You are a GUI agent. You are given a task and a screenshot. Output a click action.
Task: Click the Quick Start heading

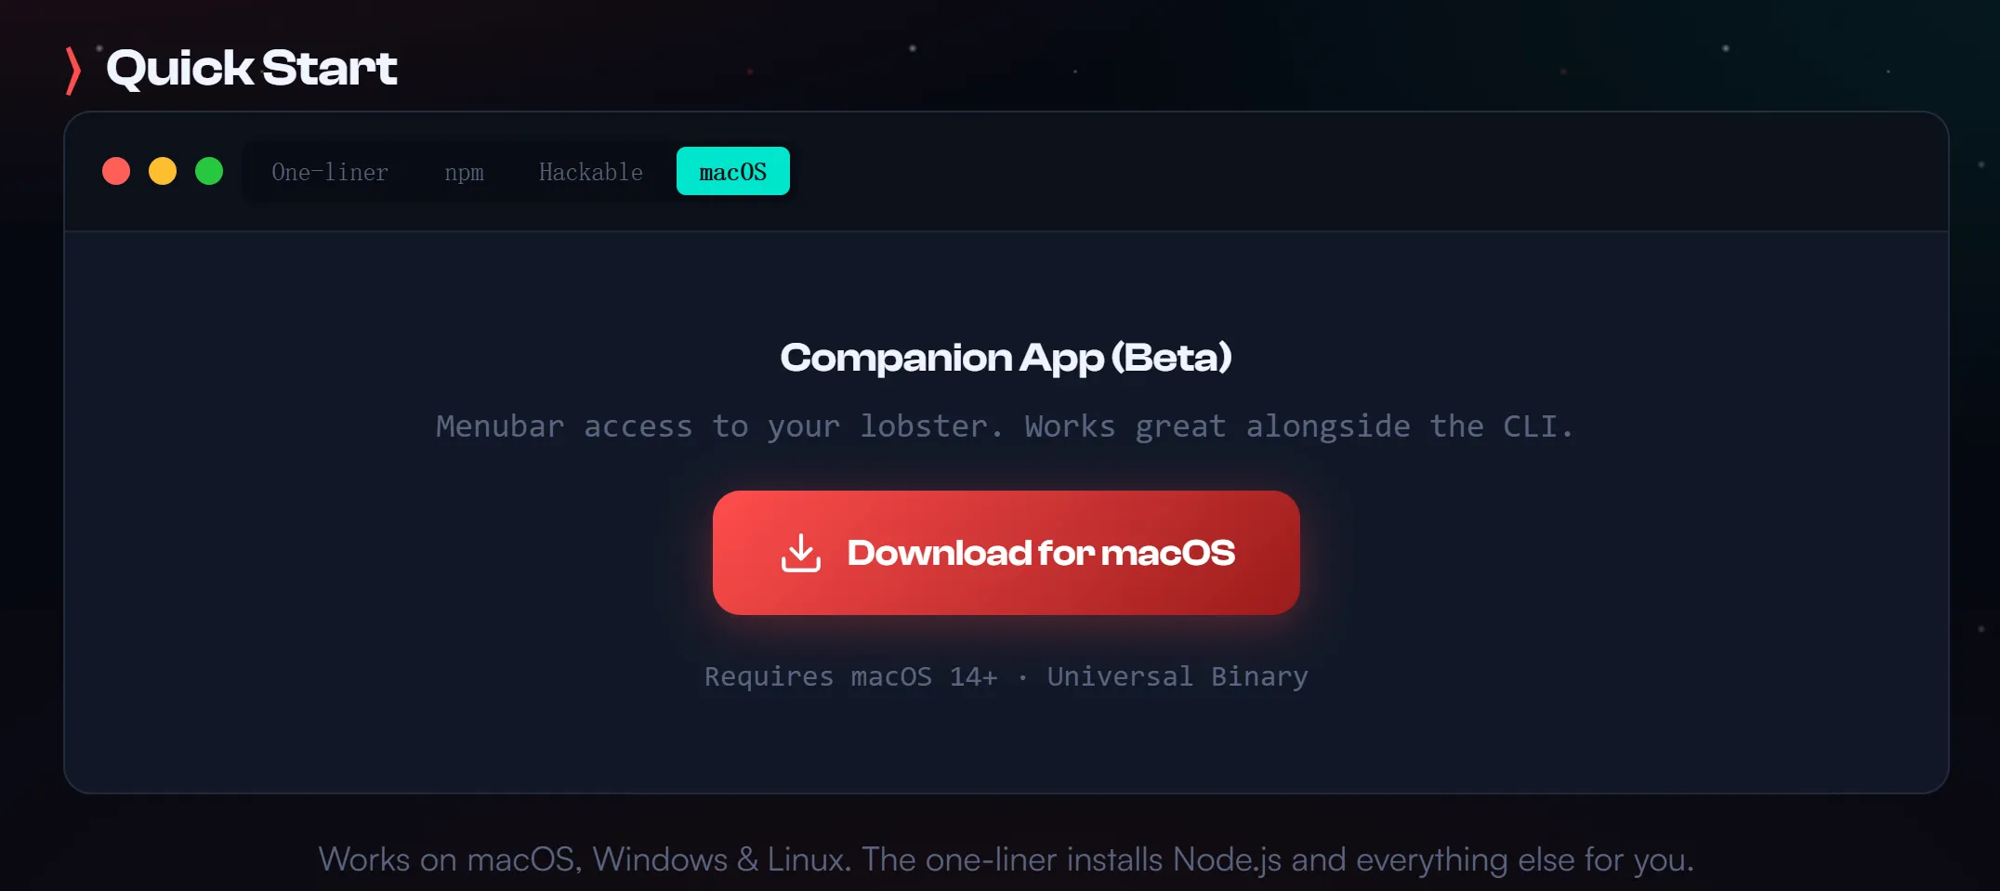(253, 68)
